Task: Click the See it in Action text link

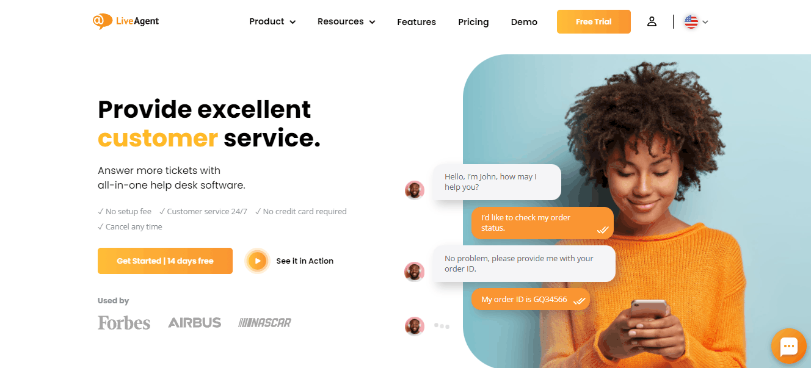Action: click(x=305, y=261)
